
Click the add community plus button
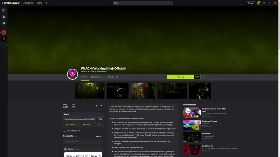(x=4, y=45)
